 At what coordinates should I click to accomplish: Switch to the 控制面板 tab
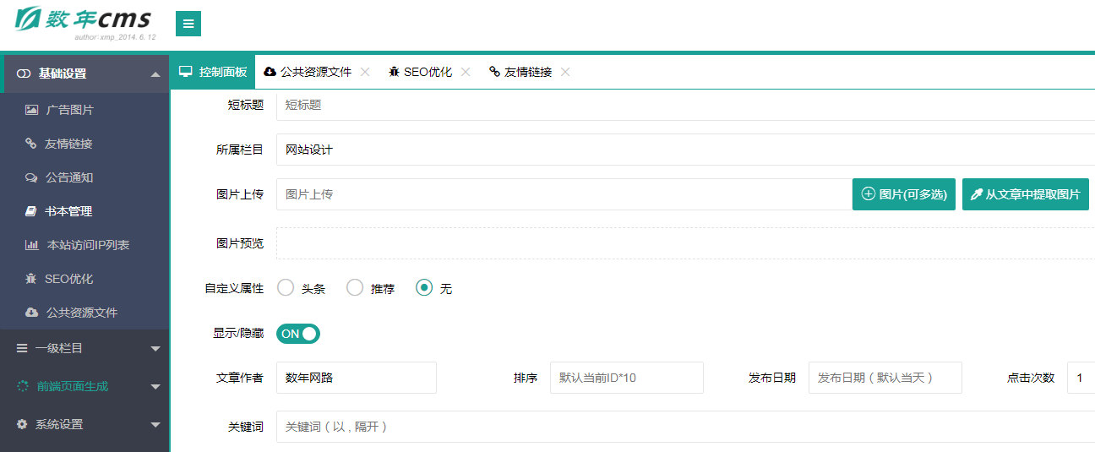click(213, 72)
